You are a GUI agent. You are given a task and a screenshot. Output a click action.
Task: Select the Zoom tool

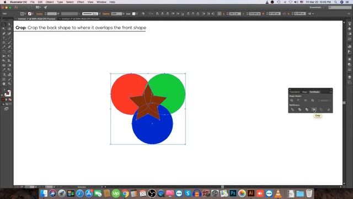point(9,83)
